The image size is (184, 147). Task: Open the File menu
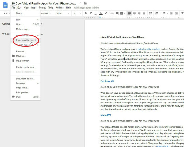coord(13,7)
